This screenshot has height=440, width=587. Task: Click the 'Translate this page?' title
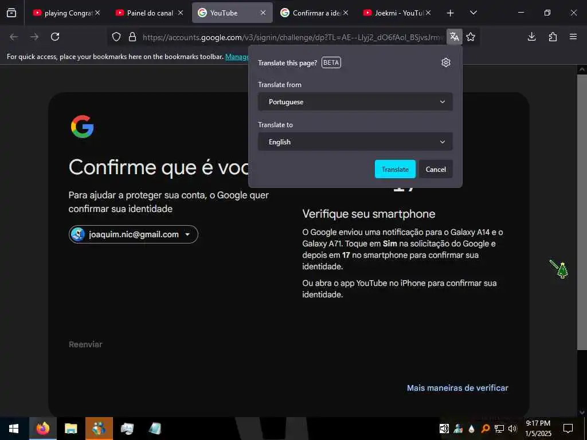click(288, 63)
